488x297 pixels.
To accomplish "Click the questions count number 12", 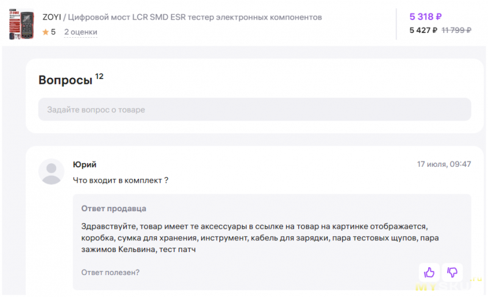I will [x=99, y=76].
